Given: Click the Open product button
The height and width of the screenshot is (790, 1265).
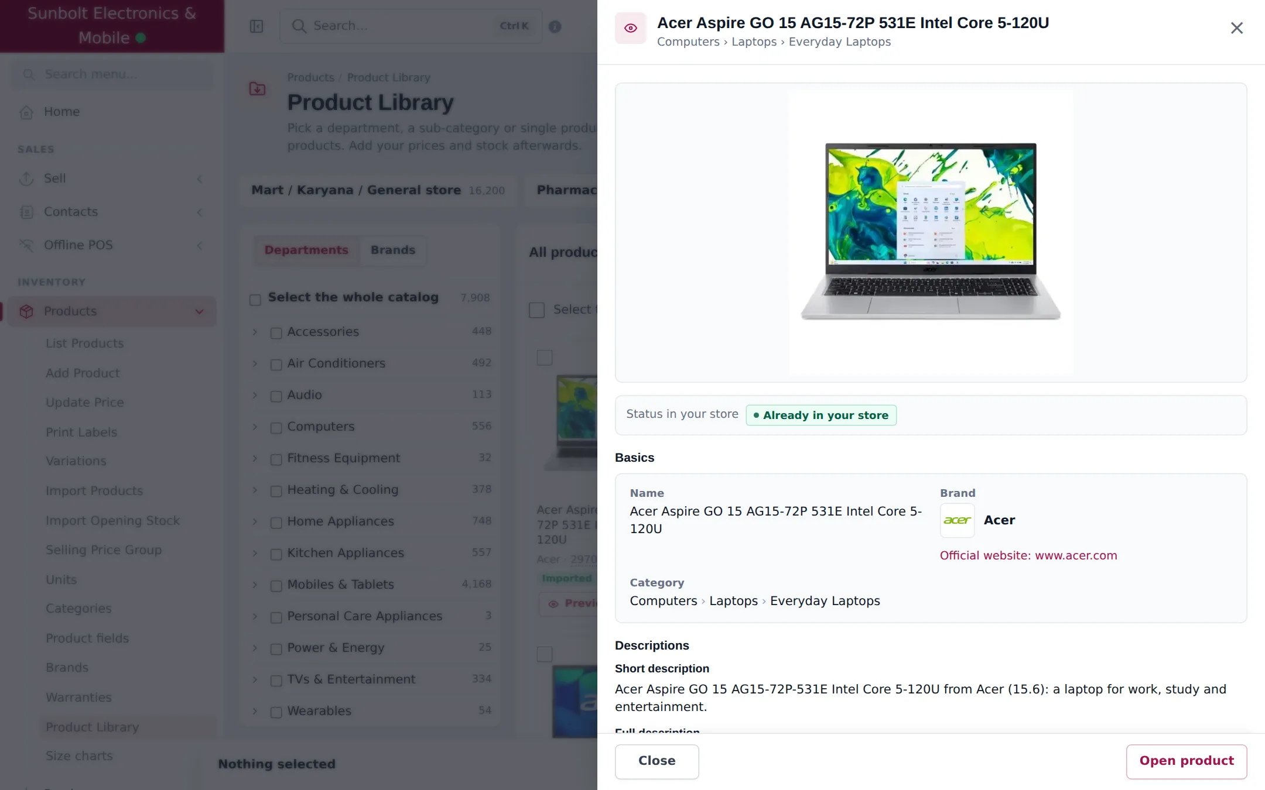Looking at the screenshot, I should [1187, 761].
